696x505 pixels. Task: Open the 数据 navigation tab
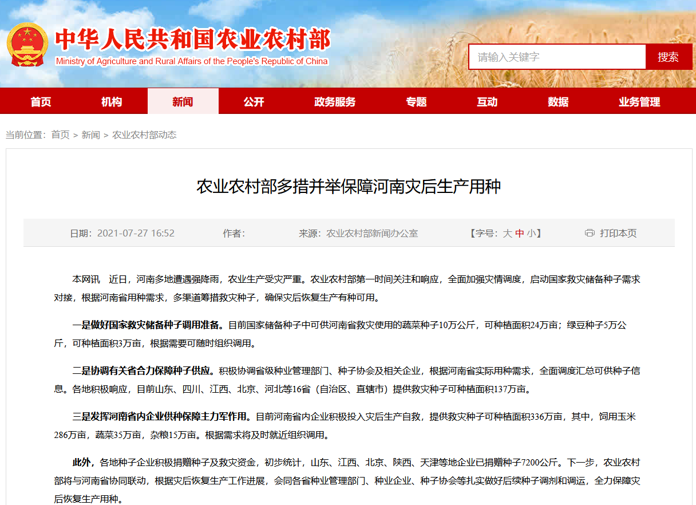coord(558,101)
